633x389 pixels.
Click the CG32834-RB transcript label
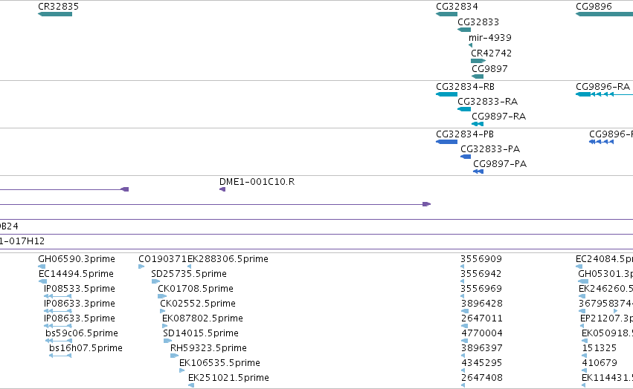pyautogui.click(x=465, y=87)
